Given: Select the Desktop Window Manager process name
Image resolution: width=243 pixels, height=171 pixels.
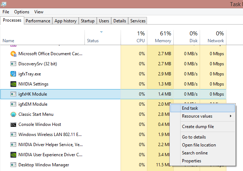Looking at the screenshot, I should coord(44,165).
